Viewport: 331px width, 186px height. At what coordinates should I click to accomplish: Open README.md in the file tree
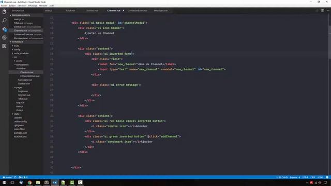pyautogui.click(x=20, y=137)
